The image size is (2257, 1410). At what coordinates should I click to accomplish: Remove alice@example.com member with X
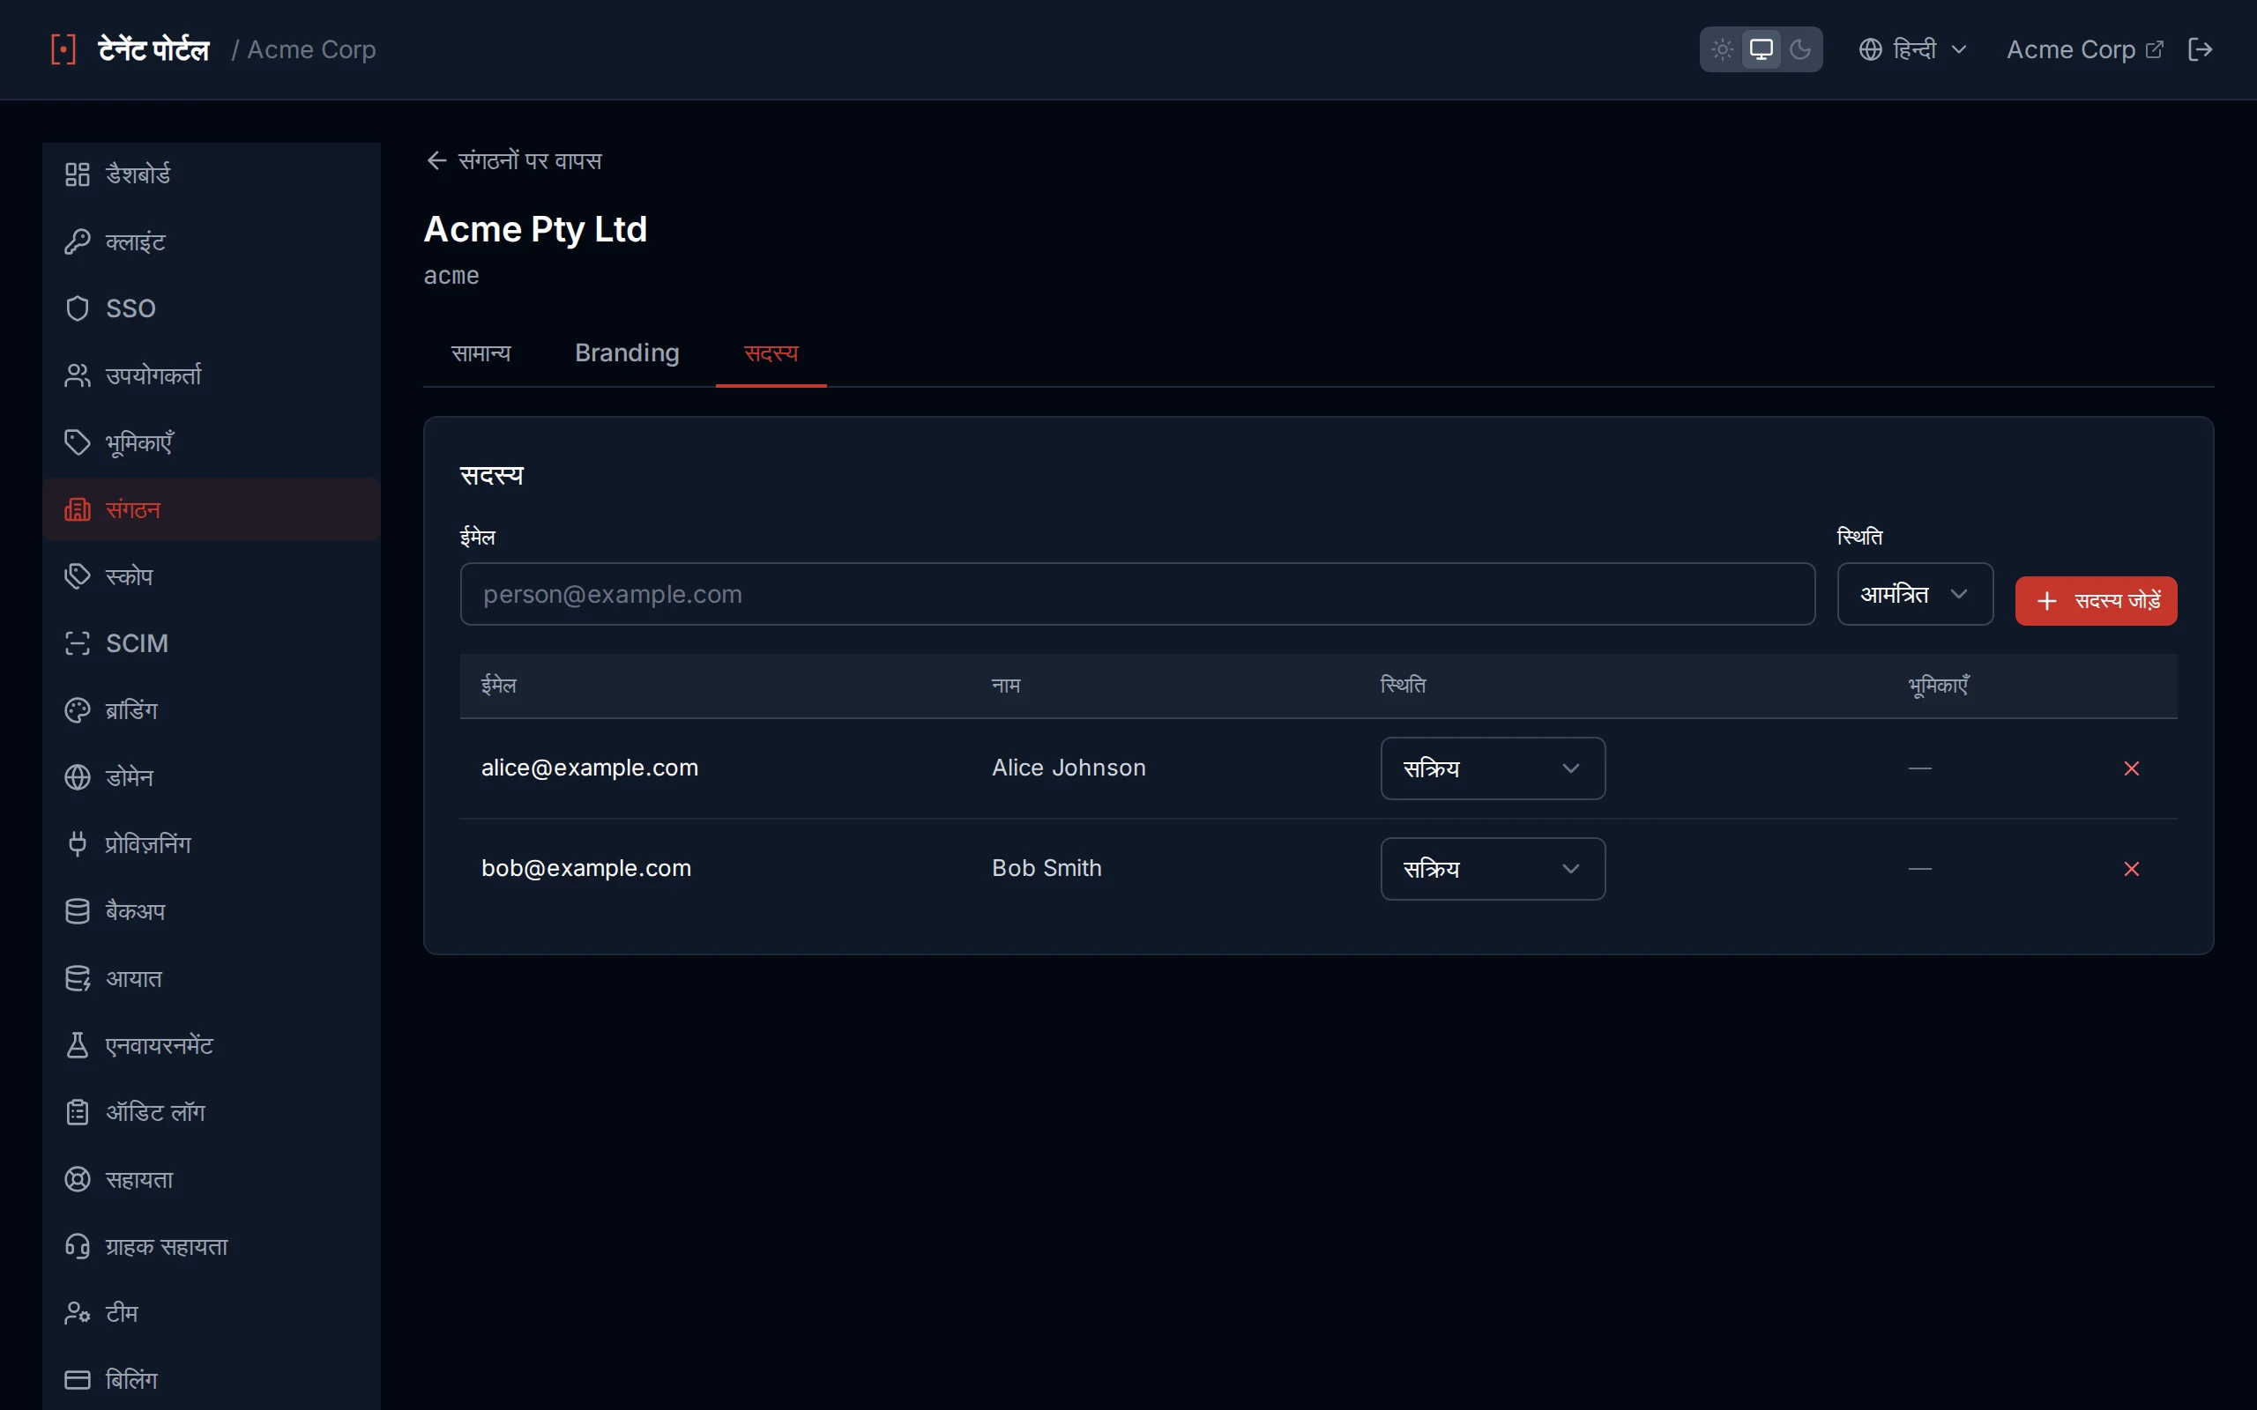coord(2131,768)
